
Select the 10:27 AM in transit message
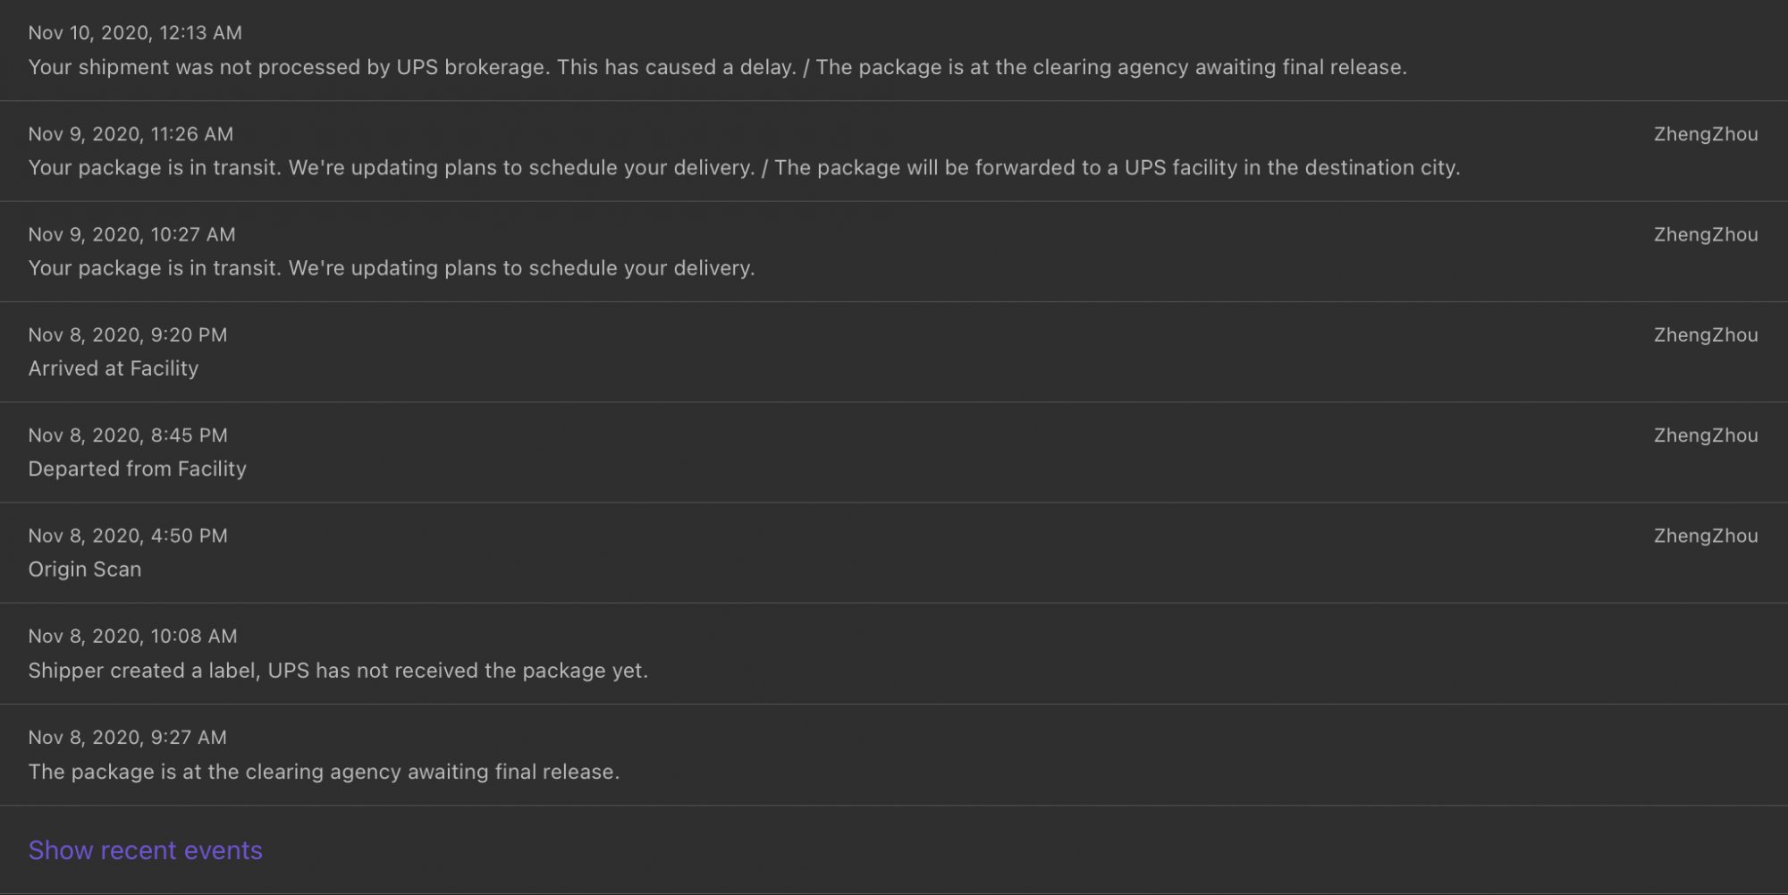coord(392,268)
